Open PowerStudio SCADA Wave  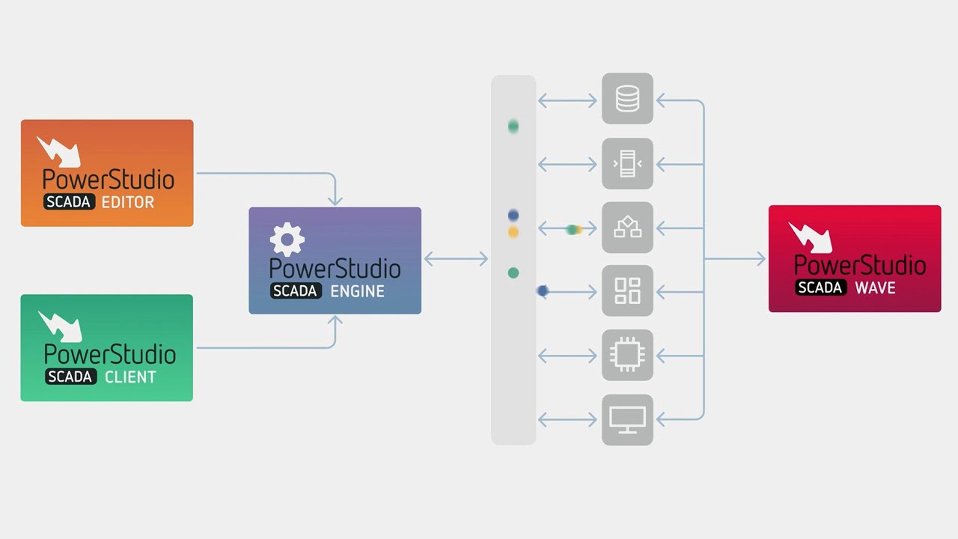pos(855,258)
